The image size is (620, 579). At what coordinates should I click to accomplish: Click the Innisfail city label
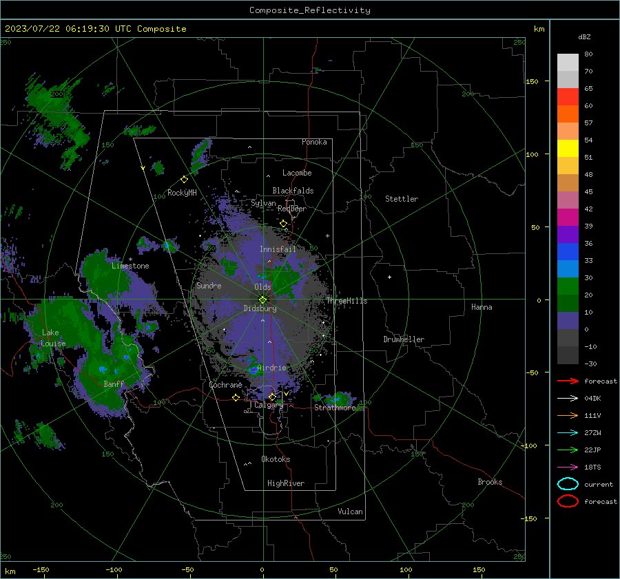[x=278, y=249]
